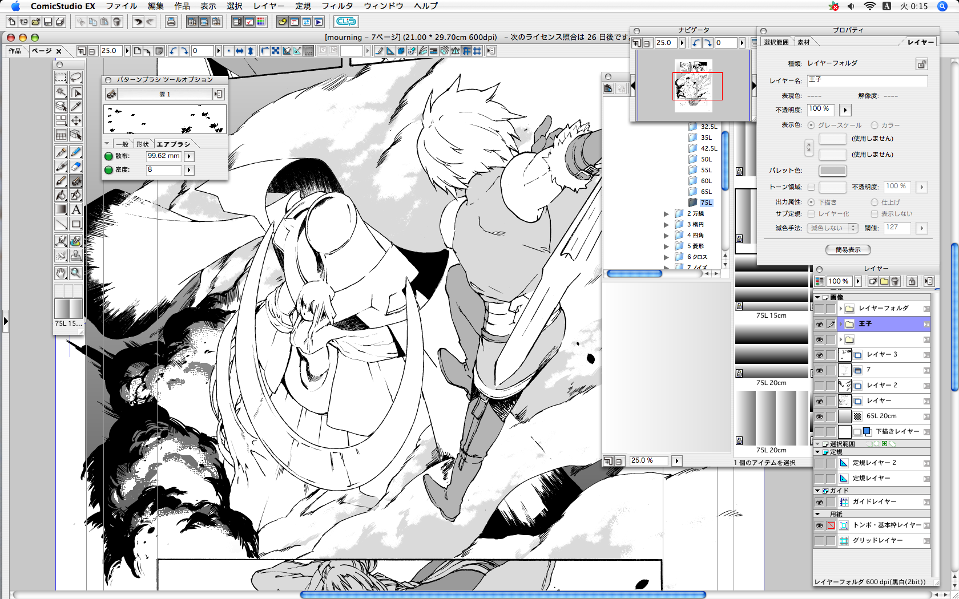959x599 pixels.
Task: Switch to the 選択範囲 property tab
Action: (776, 42)
